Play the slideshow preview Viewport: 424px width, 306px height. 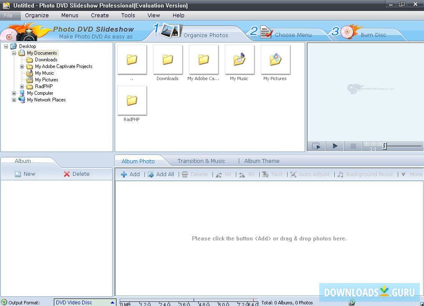click(x=335, y=146)
